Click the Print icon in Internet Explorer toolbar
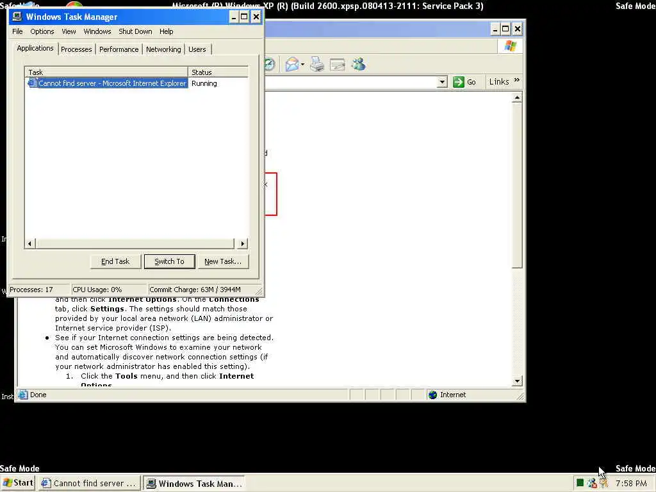 pos(316,65)
